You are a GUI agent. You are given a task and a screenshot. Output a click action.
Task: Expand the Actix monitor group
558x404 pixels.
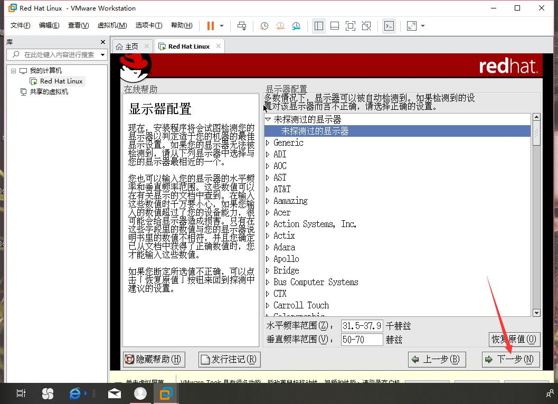pos(268,236)
